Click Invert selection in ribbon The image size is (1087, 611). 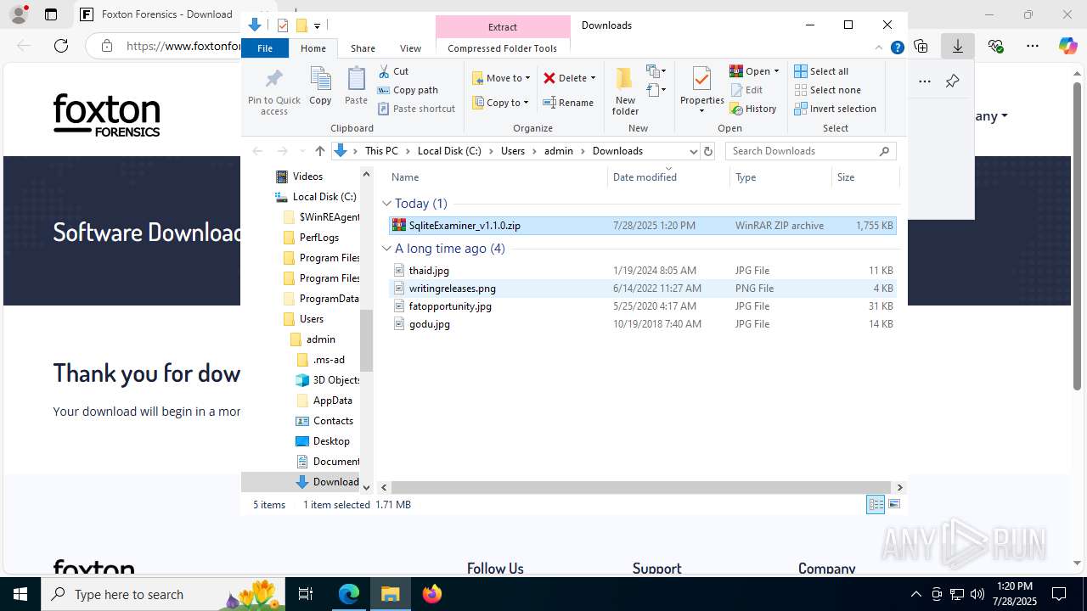click(x=835, y=109)
